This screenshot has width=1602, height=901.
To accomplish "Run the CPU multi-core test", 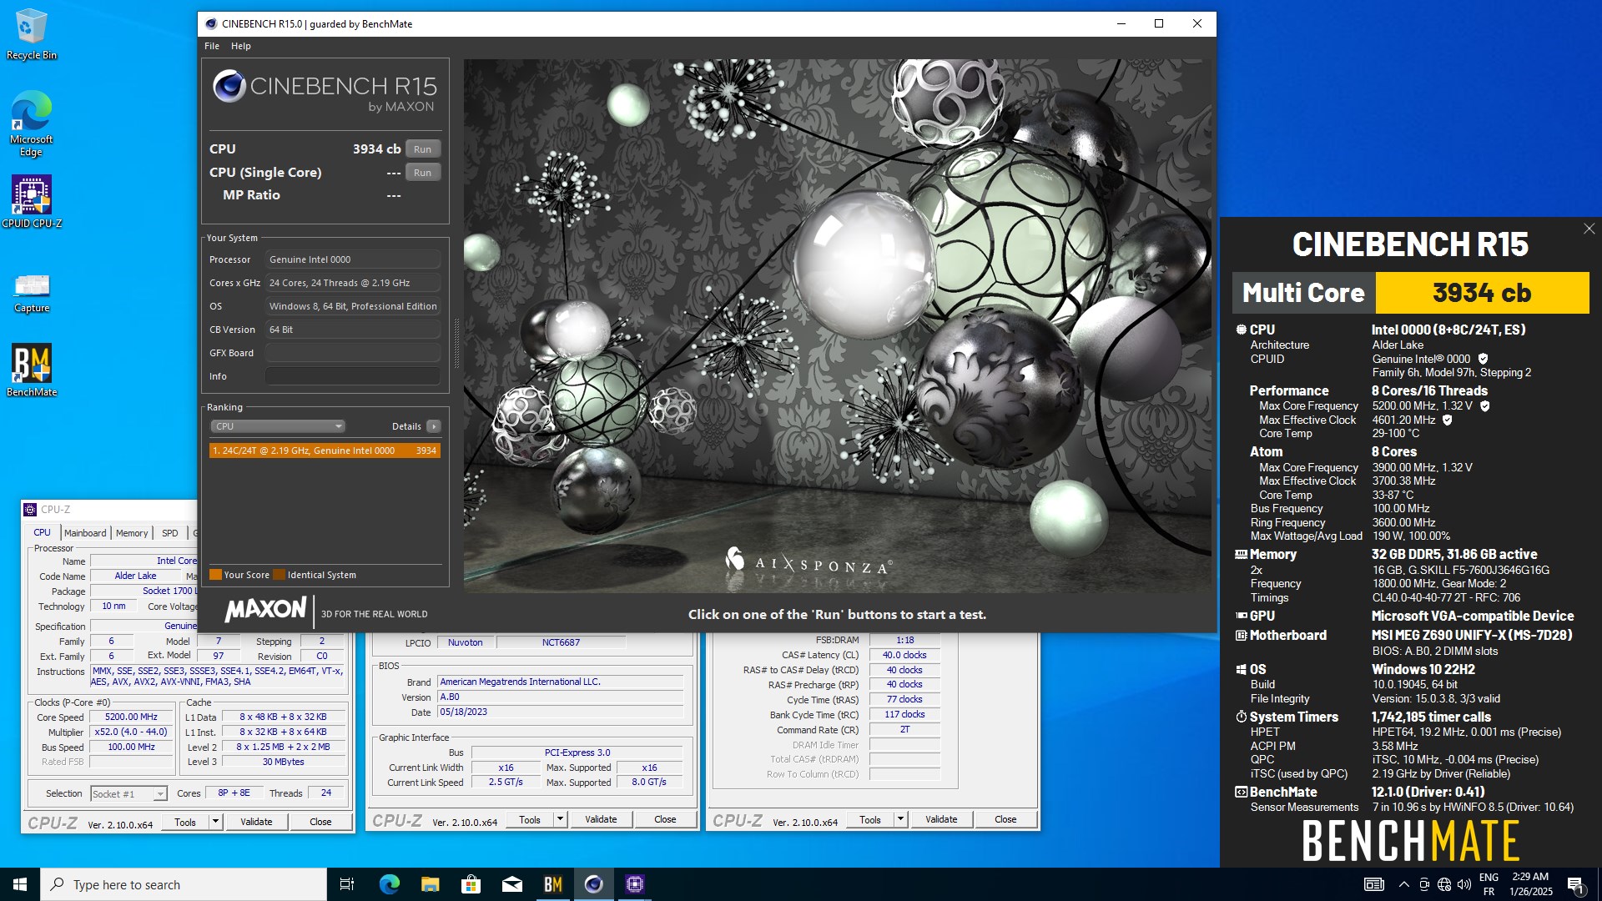I will coord(423,149).
